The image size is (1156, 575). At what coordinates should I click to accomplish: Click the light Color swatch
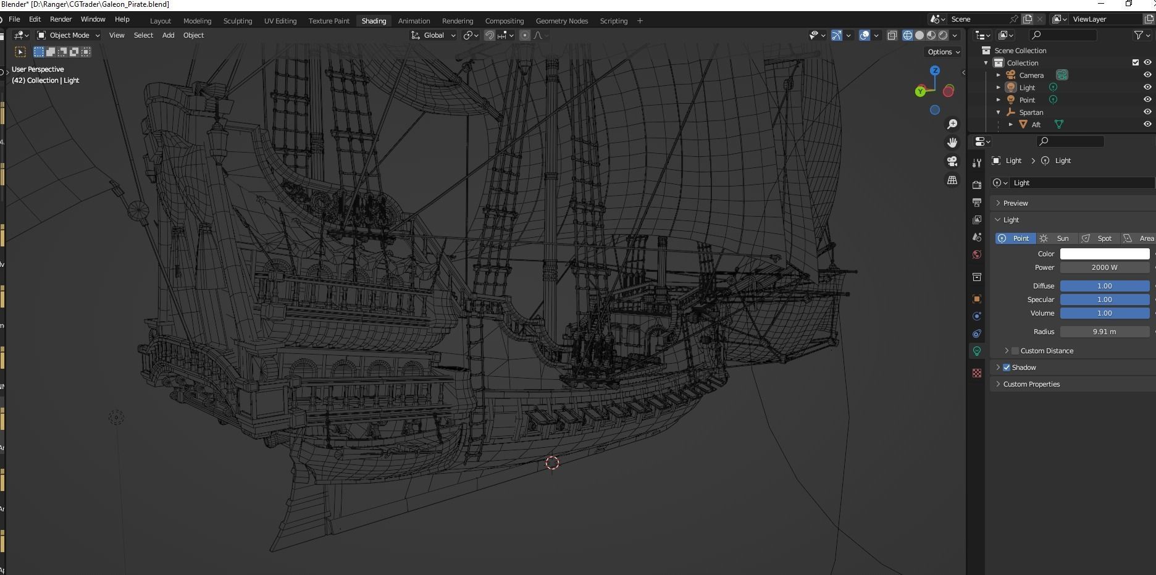[x=1105, y=254]
